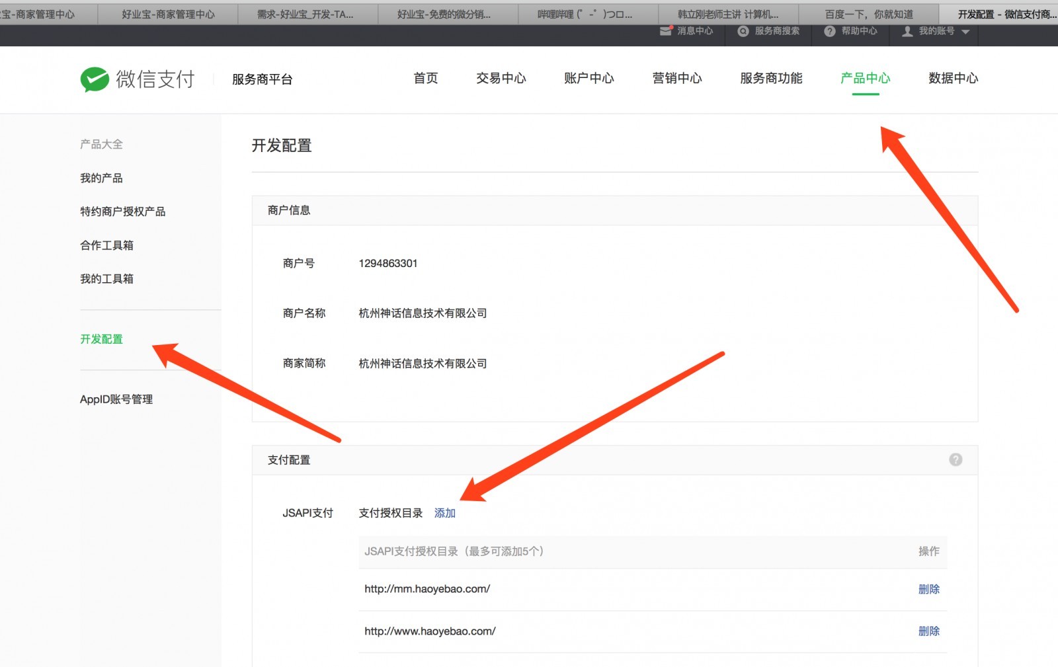Click 删除 for http://mm.haoyebao.com/
Image resolution: width=1058 pixels, height=667 pixels.
(x=929, y=589)
